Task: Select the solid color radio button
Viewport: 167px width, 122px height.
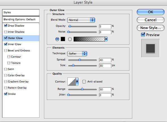Action: pyautogui.click(x=57, y=39)
